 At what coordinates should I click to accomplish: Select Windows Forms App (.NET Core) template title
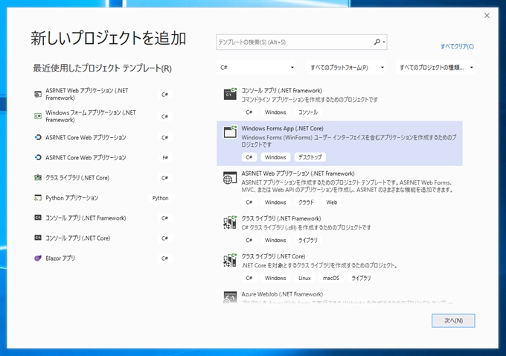click(x=282, y=129)
